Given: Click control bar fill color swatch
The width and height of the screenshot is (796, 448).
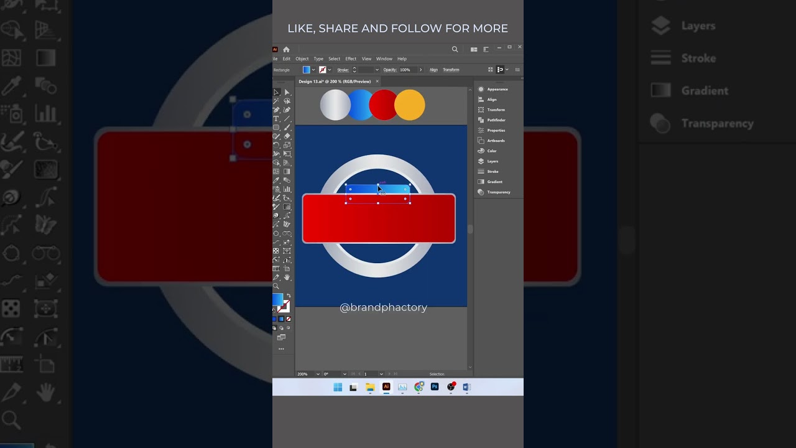Looking at the screenshot, I should pos(307,70).
